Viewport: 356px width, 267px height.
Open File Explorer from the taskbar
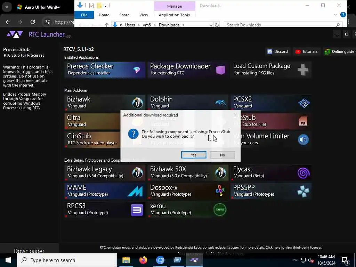click(126, 260)
